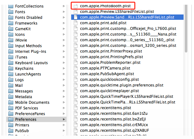Click the Logs folder icon
Screen dimensions: 194x139
point(11,80)
